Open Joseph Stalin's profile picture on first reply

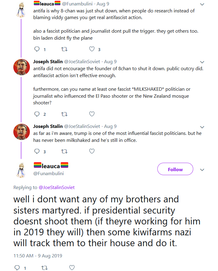(21, 67)
